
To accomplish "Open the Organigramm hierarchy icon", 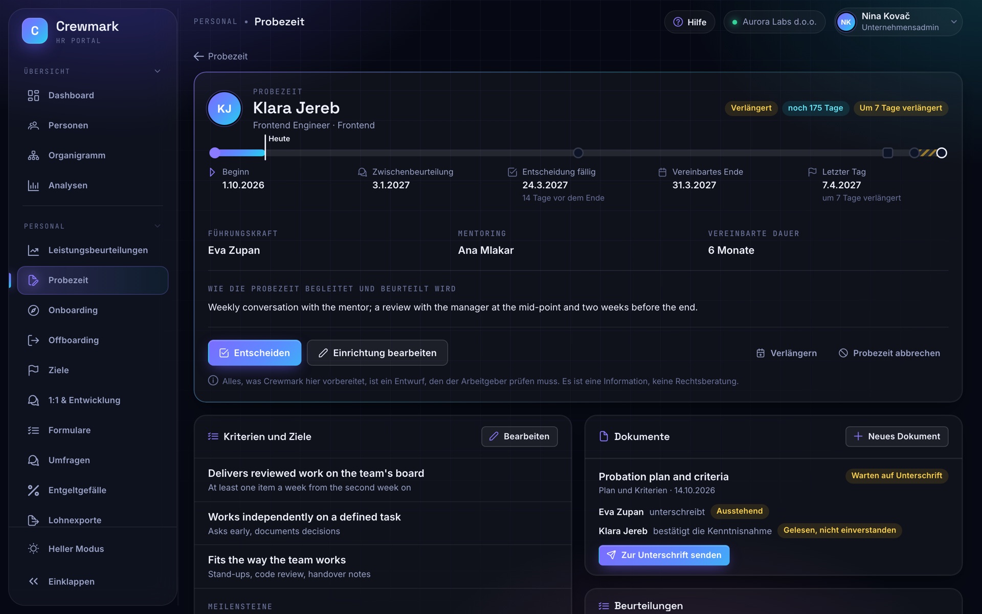I will pos(33,156).
